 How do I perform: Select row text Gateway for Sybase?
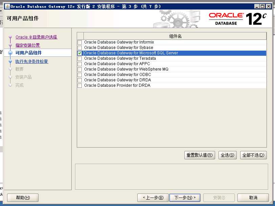coord(119,48)
